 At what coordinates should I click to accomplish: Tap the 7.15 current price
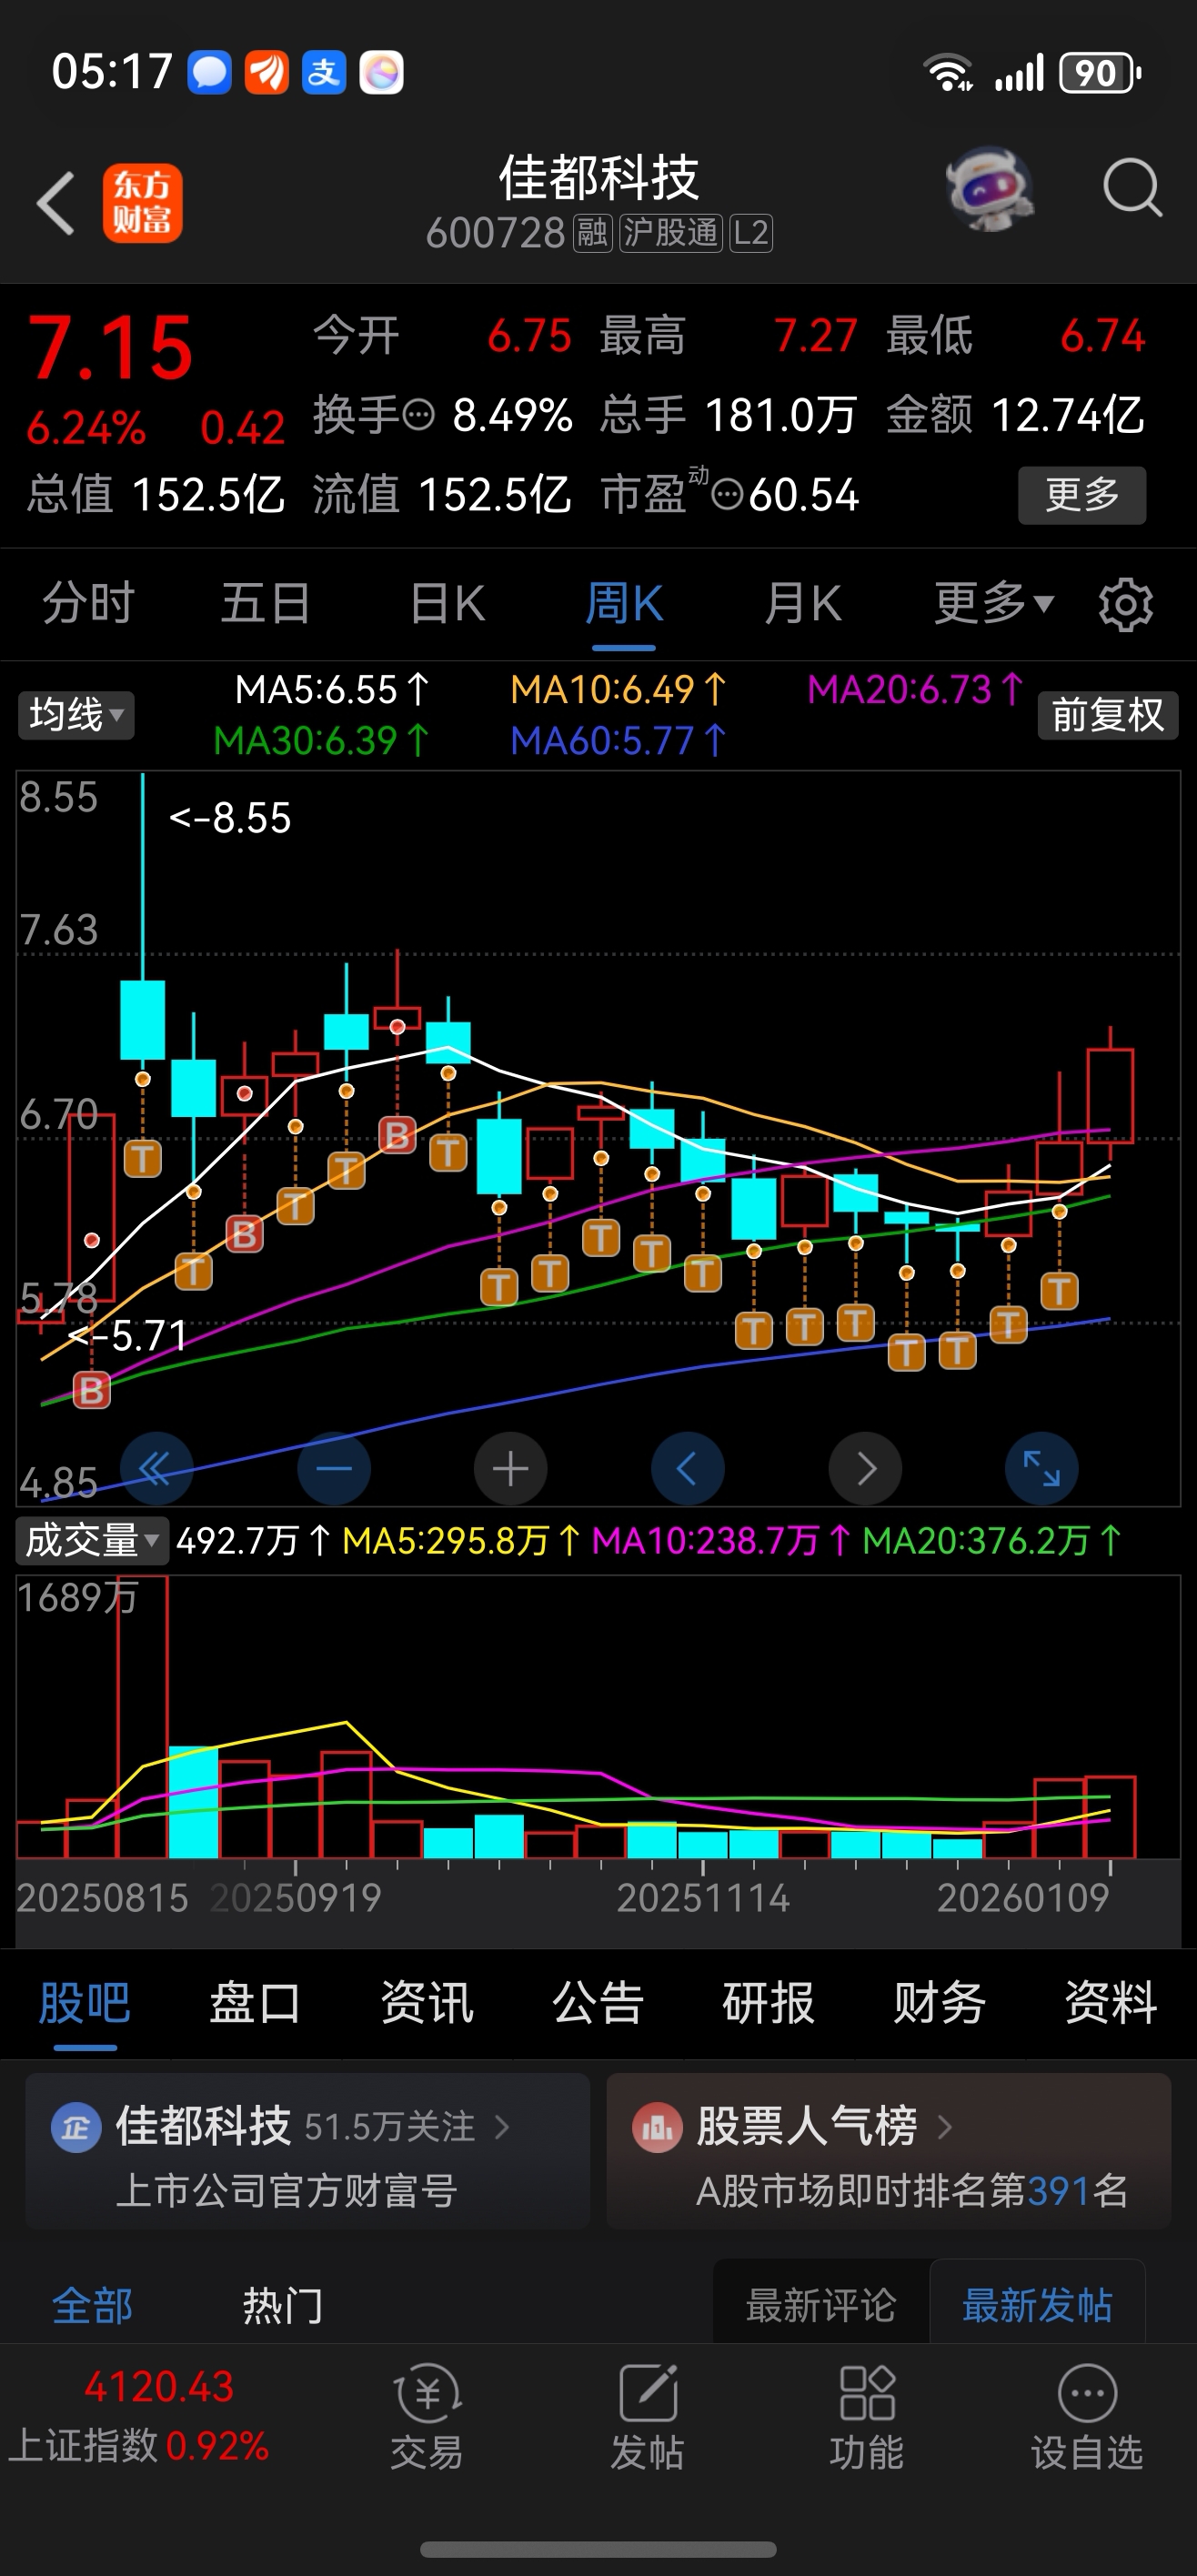pos(110,348)
